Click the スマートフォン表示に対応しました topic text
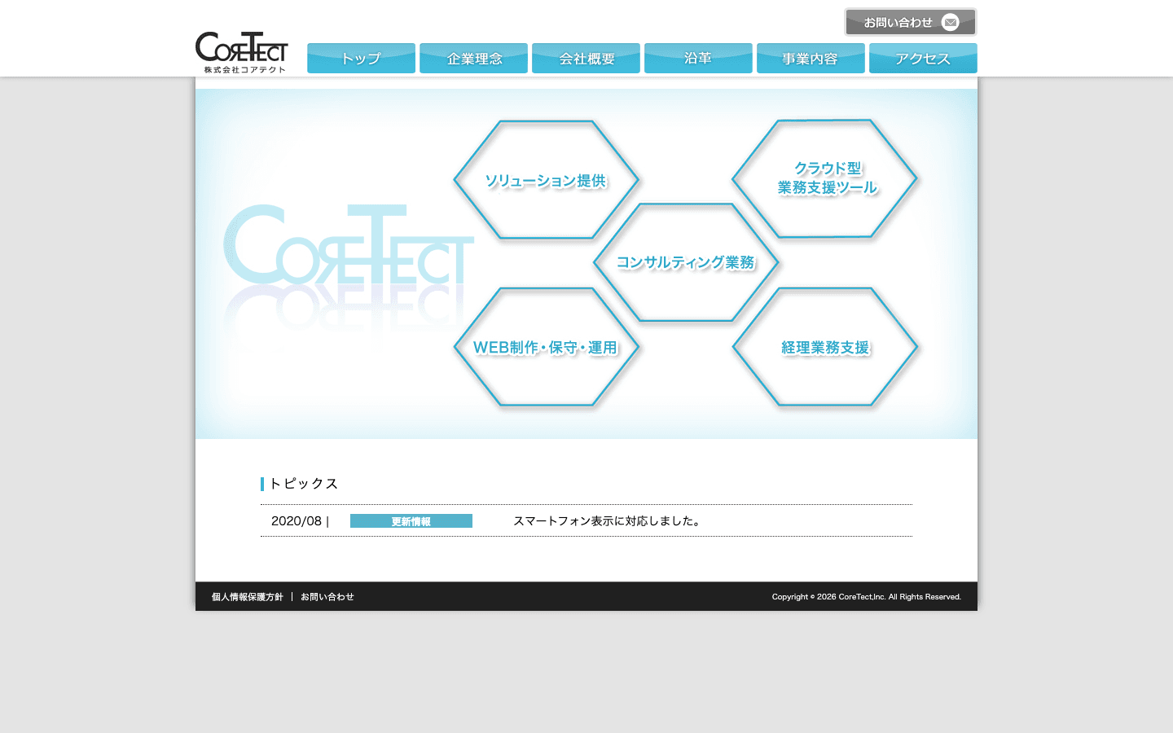The height and width of the screenshot is (733, 1173). click(x=608, y=521)
